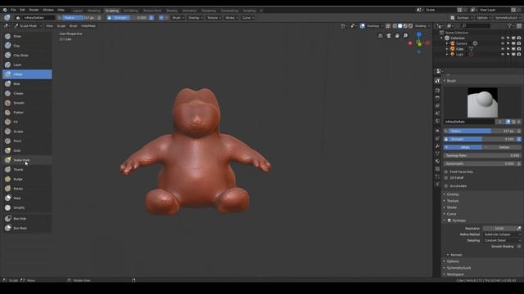
Task: Hide the Collection in outliner
Action: (x=502, y=38)
